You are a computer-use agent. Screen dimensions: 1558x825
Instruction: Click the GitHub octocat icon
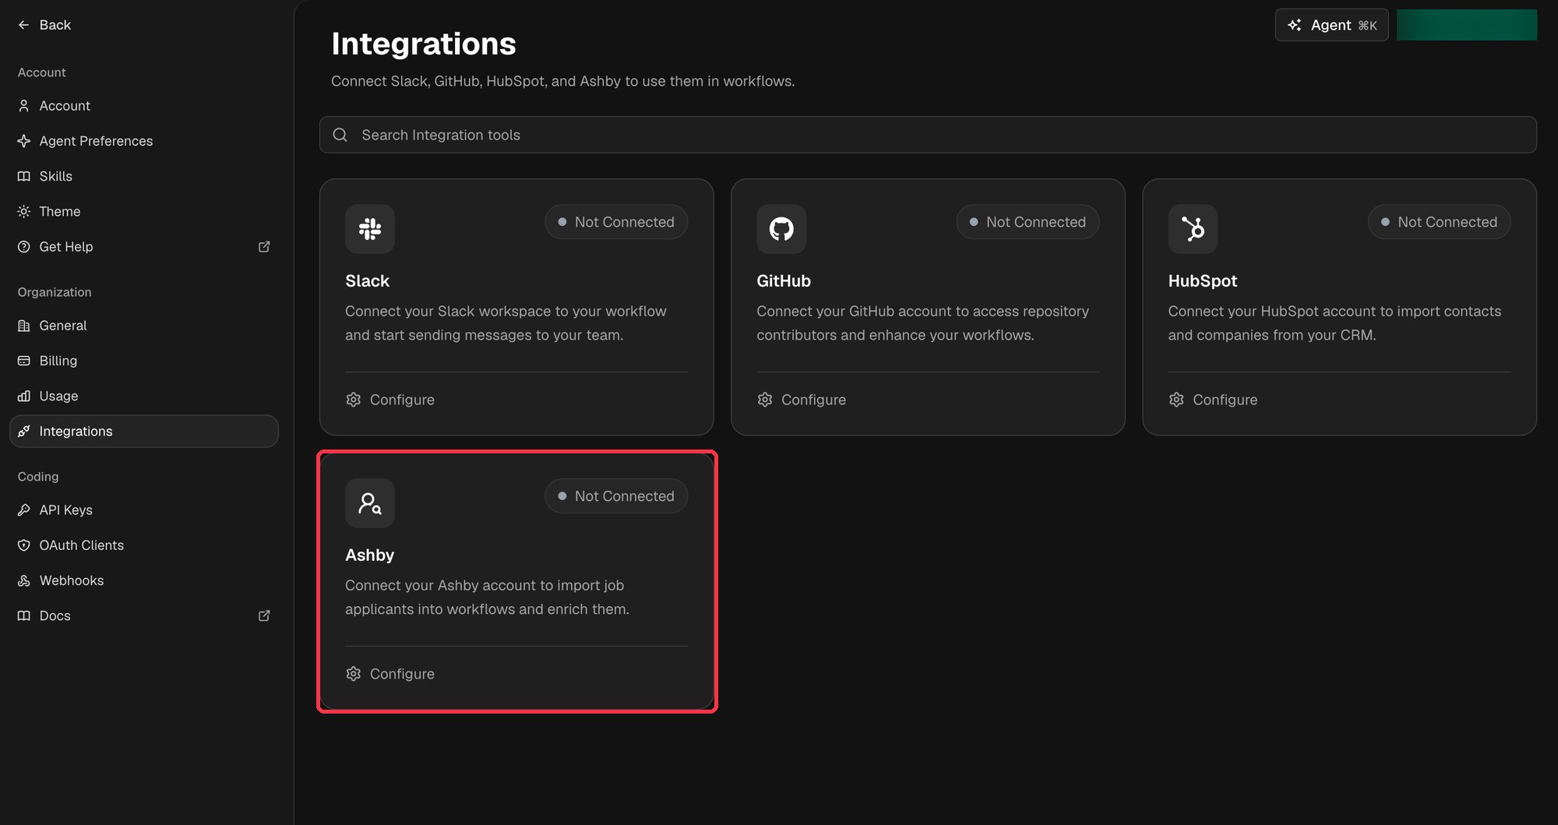coord(781,229)
